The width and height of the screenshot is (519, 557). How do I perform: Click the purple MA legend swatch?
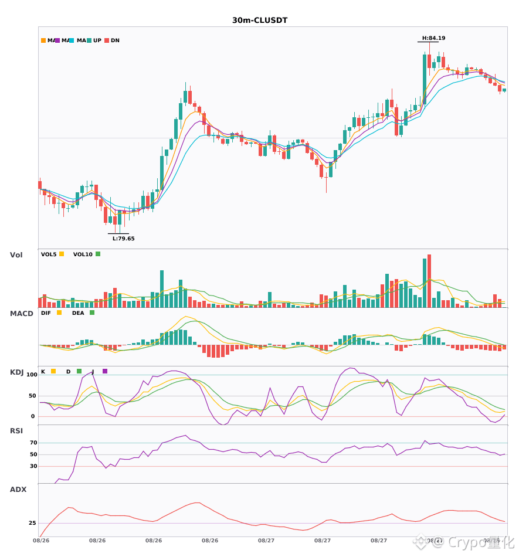(57, 40)
